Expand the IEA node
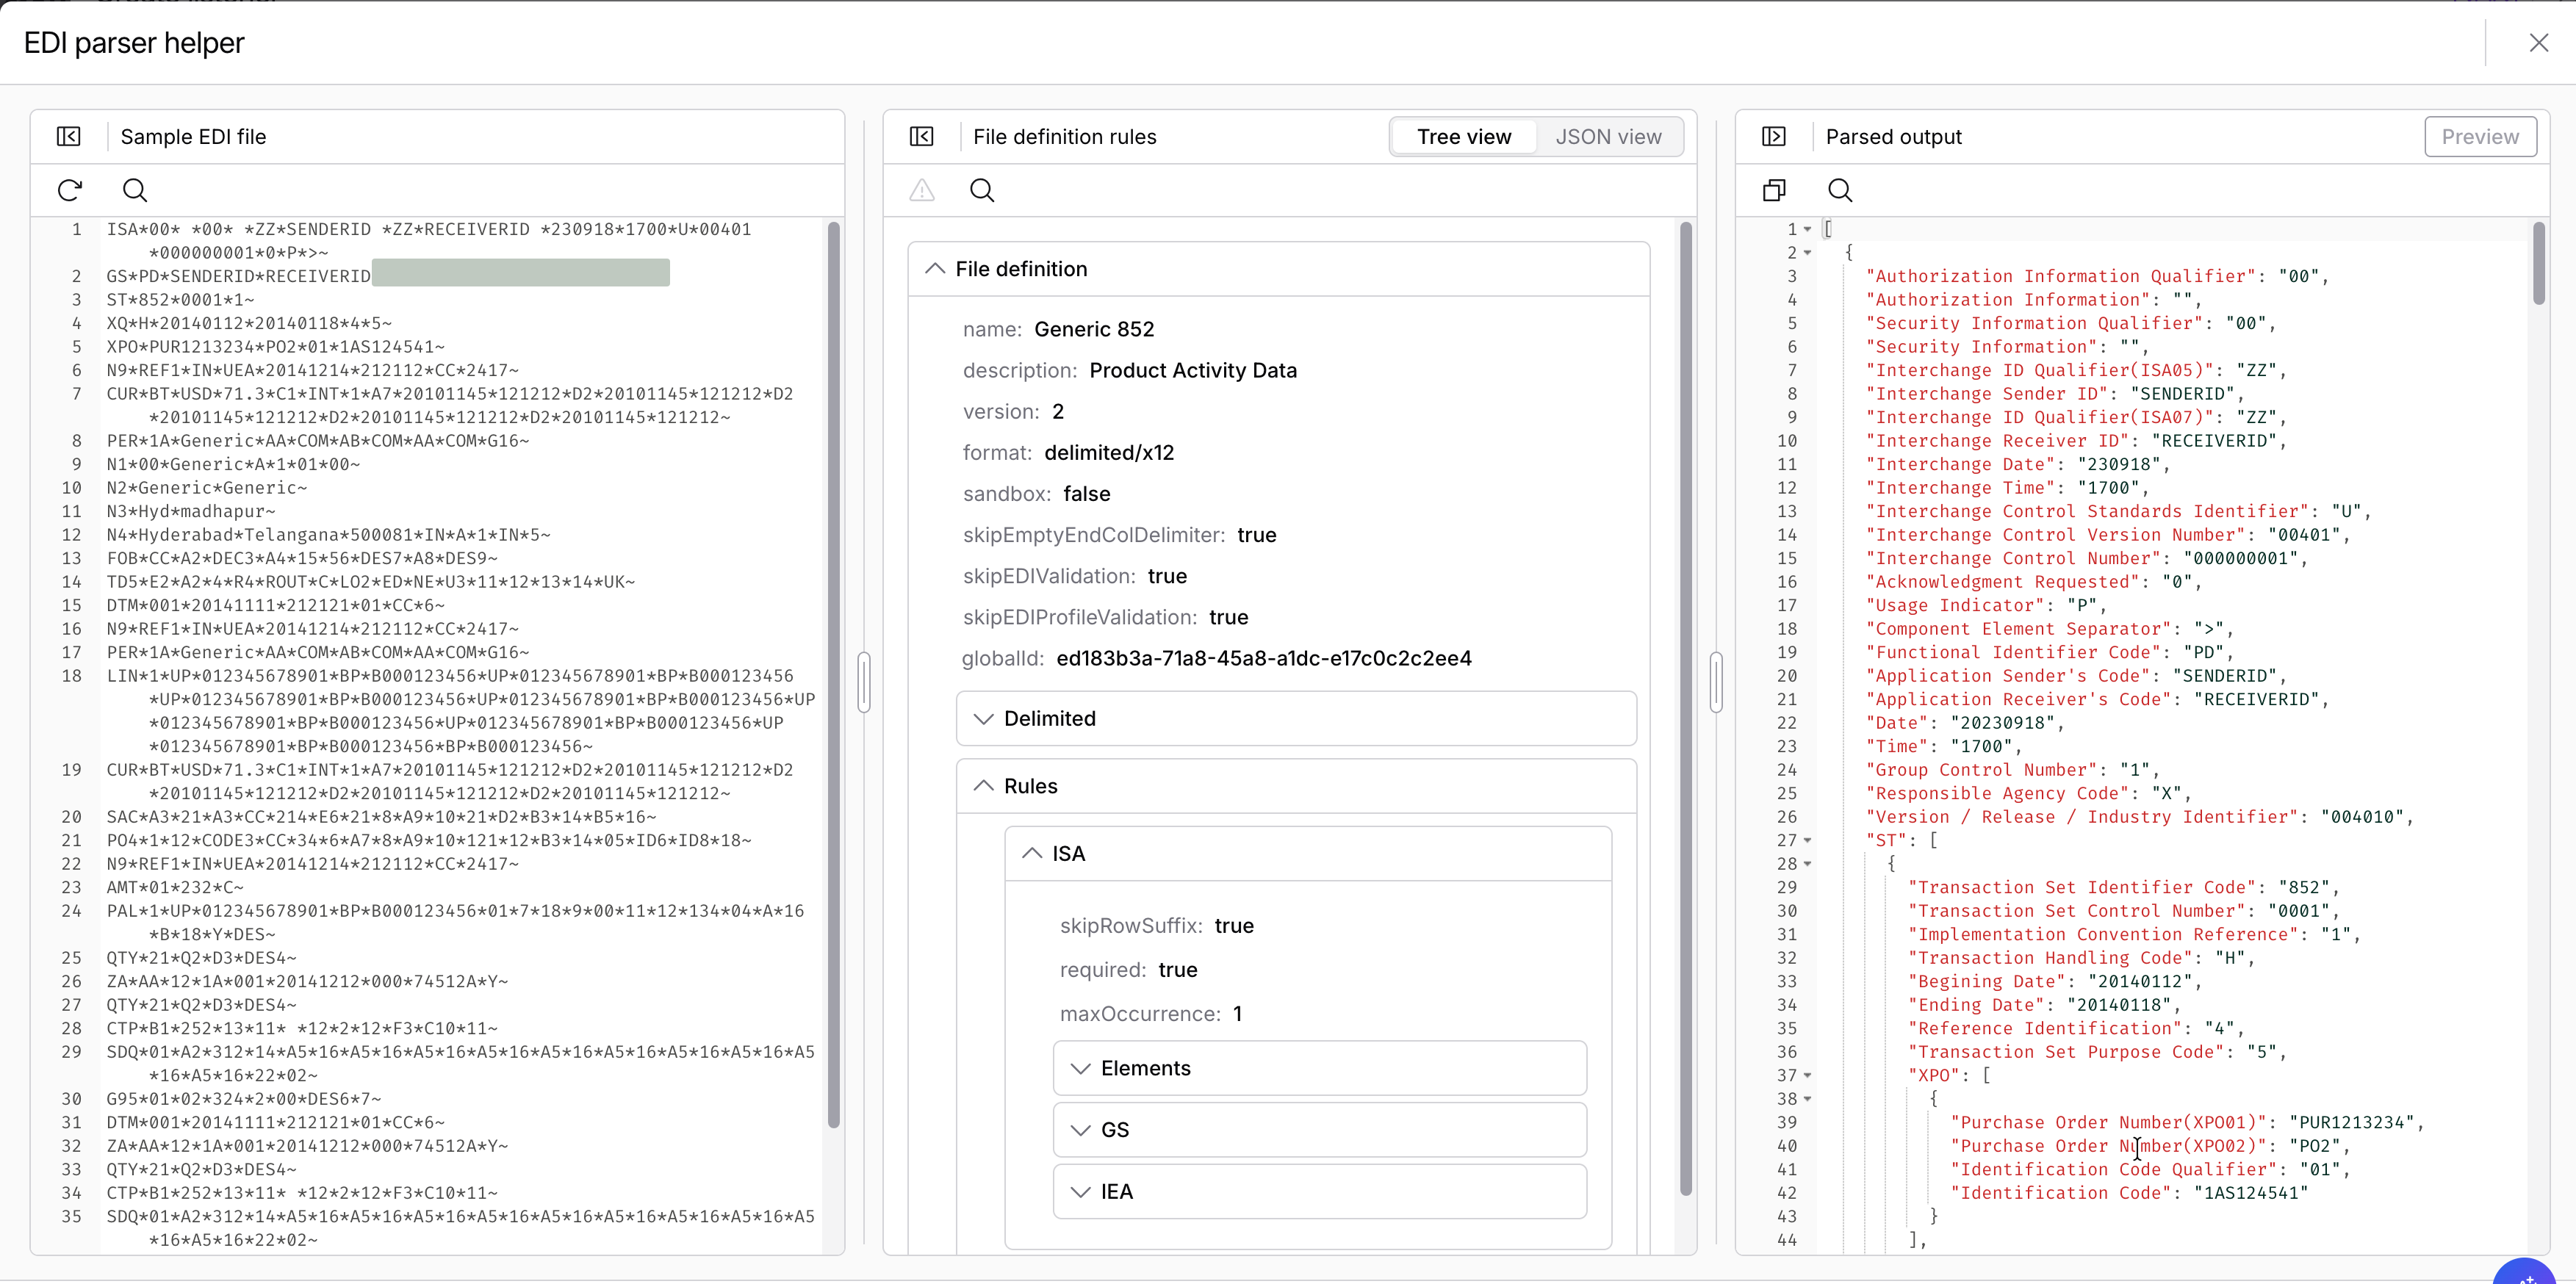The width and height of the screenshot is (2576, 1284). (x=1080, y=1192)
